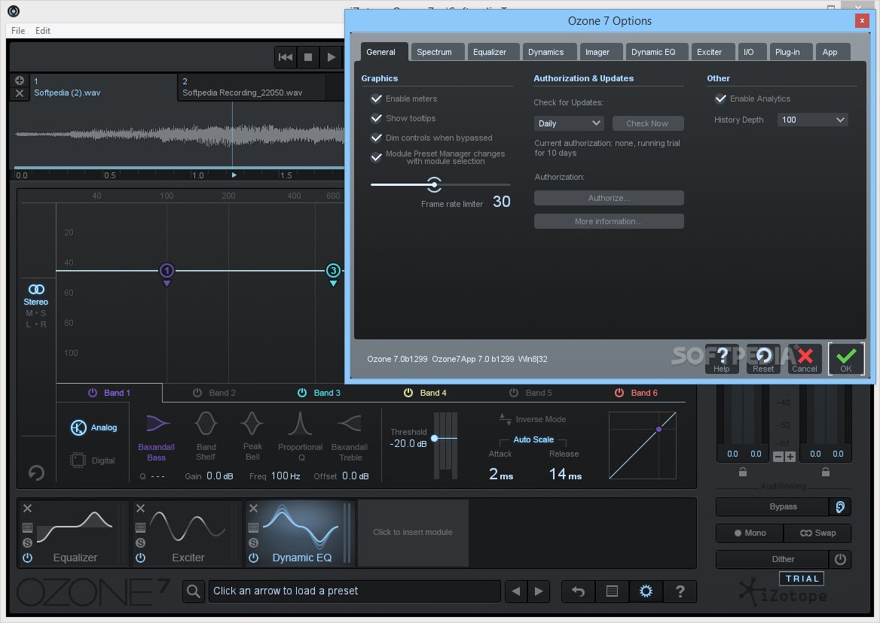Select the Dynamic EQ module tile
The image size is (880, 623).
coord(301,532)
